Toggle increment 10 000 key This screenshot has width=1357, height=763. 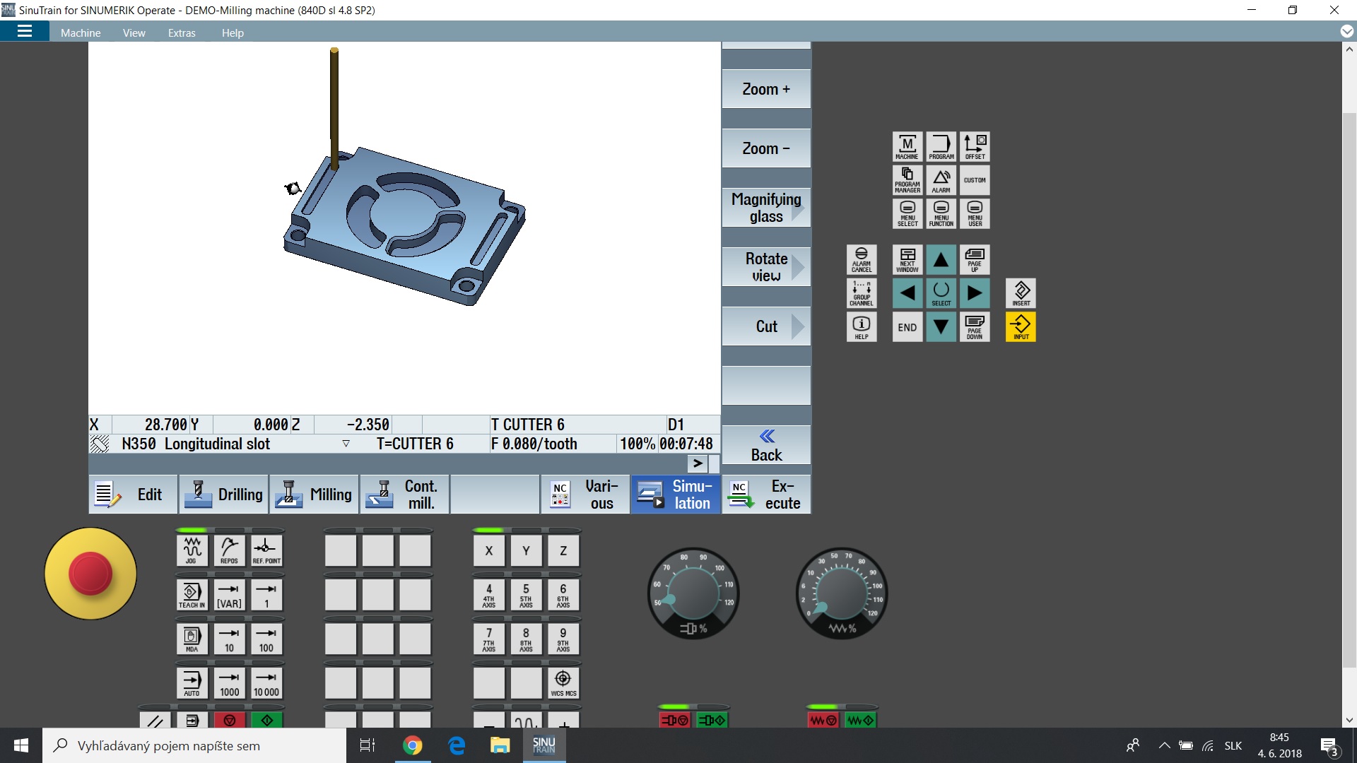pyautogui.click(x=266, y=683)
